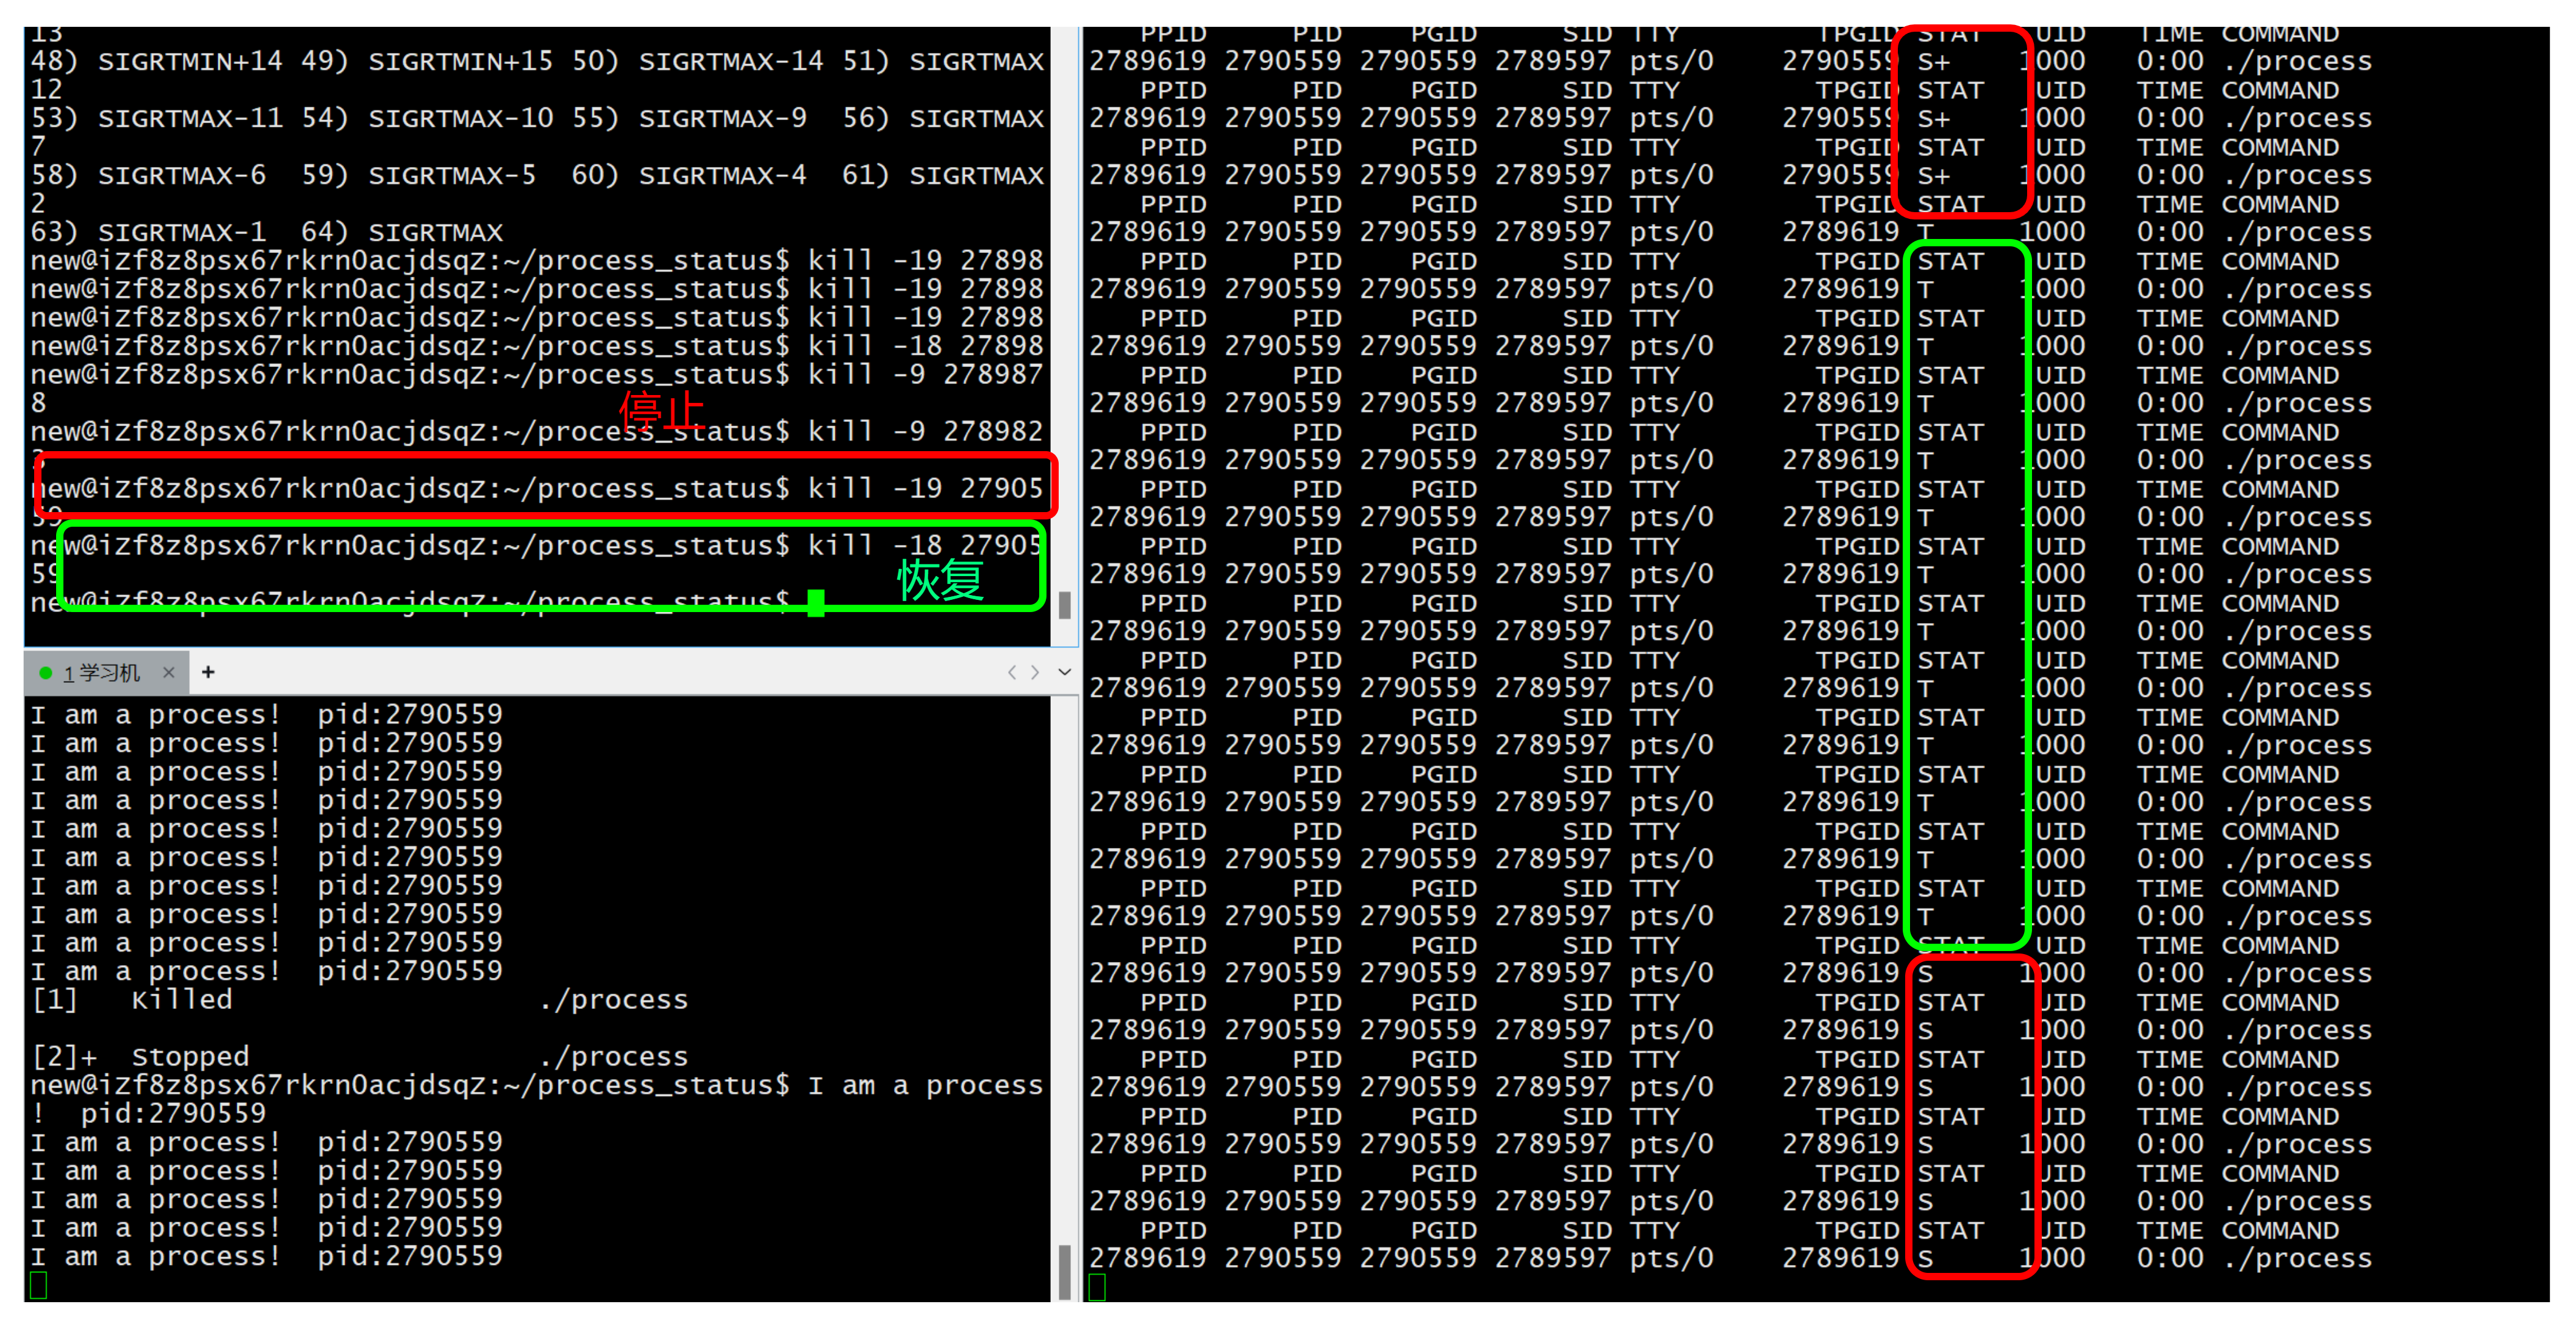Click the '48) SIGRTMIN+14' signal entry
The image size is (2576, 1329).
157,61
